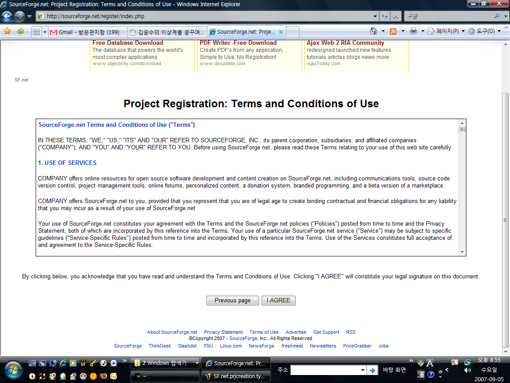Click the Previous page button
Screen dimensions: 510x383
[232, 300]
